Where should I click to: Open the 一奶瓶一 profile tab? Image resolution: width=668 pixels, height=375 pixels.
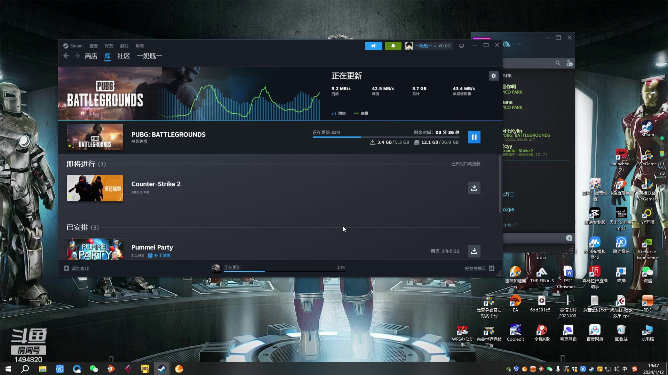(x=149, y=56)
